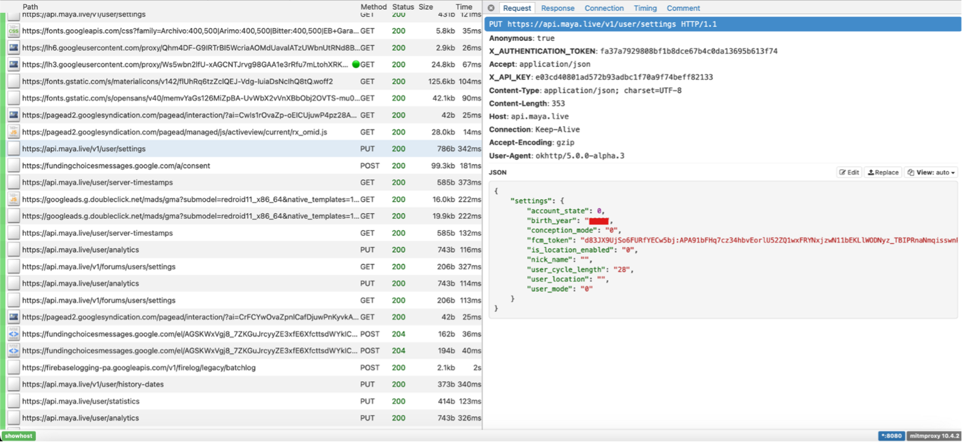Close the flow details panel
Image resolution: width=964 pixels, height=443 pixels.
(x=491, y=8)
